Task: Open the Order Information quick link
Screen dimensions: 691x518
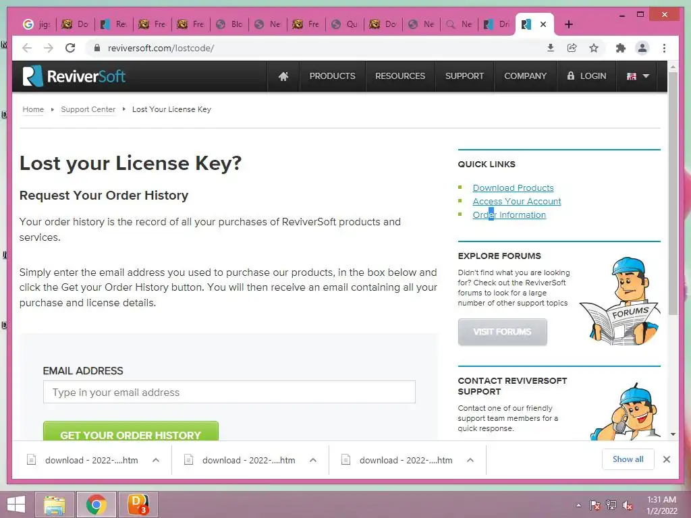Action: tap(509, 215)
